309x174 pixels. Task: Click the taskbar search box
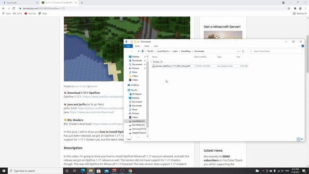click(35, 171)
